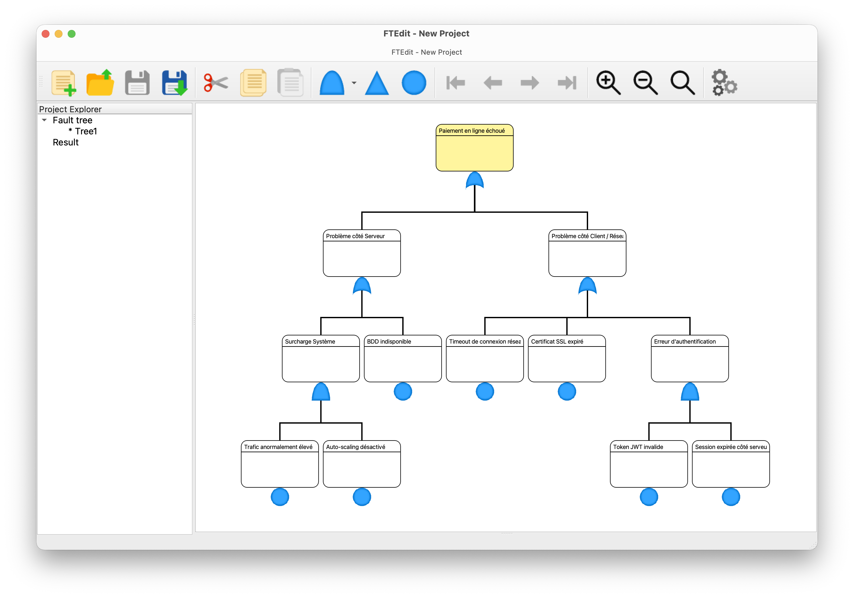Select Result in Project Explorer
The image size is (854, 598).
click(65, 143)
